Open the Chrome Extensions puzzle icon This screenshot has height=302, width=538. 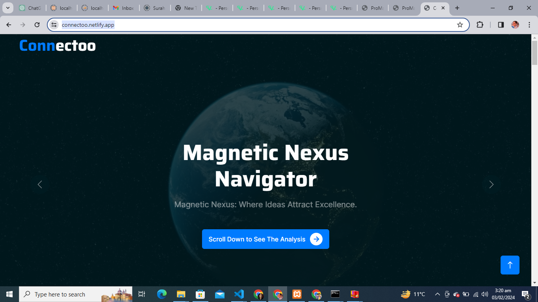click(480, 25)
